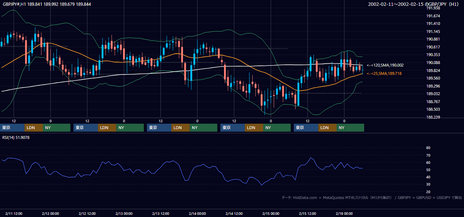Click price axis label 191.145
Viewport: 464px width, 217px height.
433,31
